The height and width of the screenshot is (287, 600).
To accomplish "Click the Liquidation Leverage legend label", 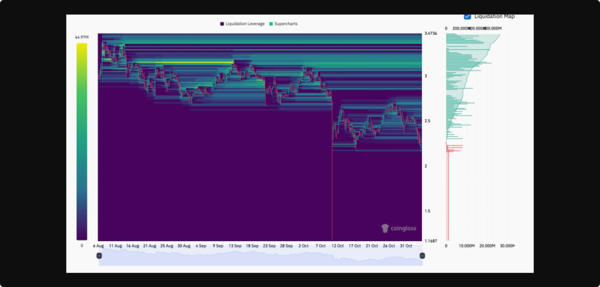I will coord(245,24).
